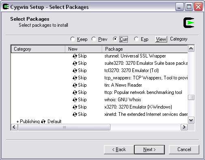Click the New column header
This screenshot has height=160, width=205.
pyautogui.click(x=84, y=49)
